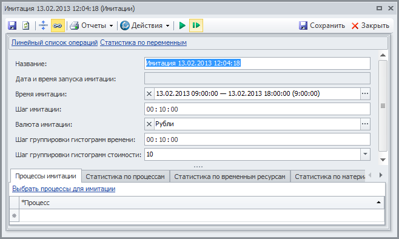Switch to Статистика по временным ресурсам tab
The width and height of the screenshot is (399, 239).
pos(230,177)
